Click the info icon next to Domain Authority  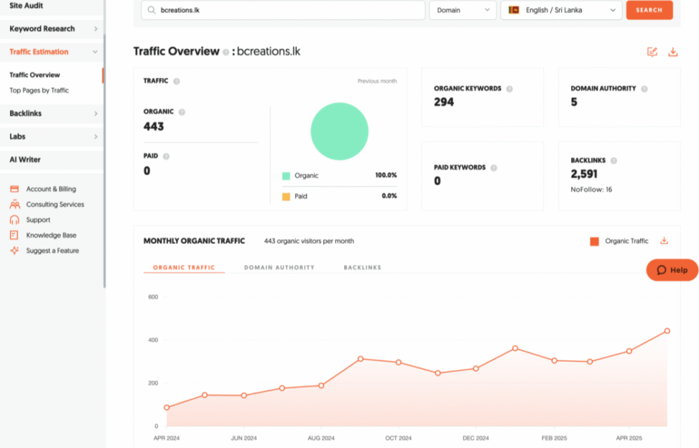(x=644, y=89)
